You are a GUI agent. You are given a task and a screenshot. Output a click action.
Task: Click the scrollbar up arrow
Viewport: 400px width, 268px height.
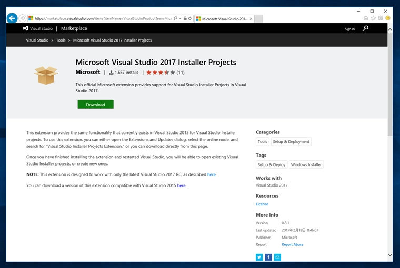pos(390,29)
